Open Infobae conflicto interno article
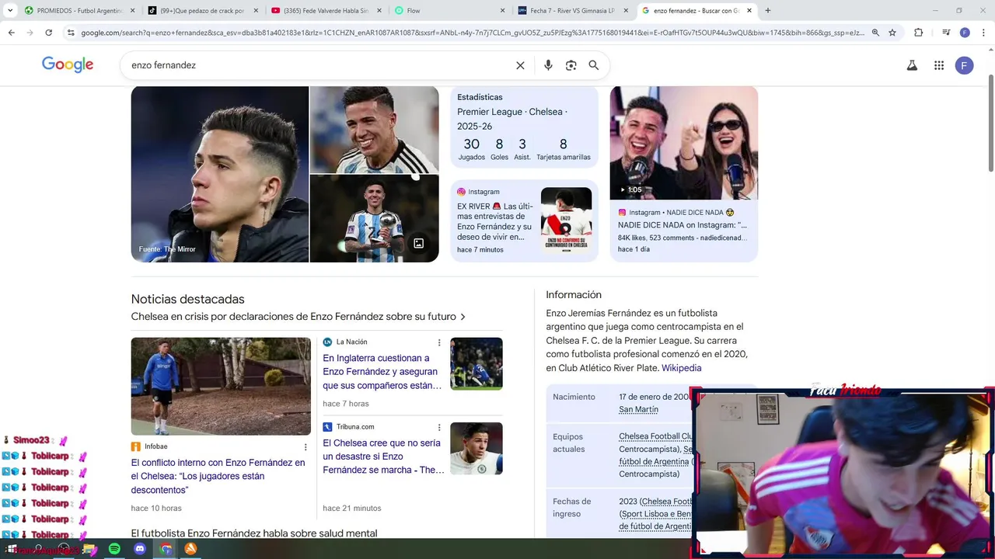 [218, 476]
